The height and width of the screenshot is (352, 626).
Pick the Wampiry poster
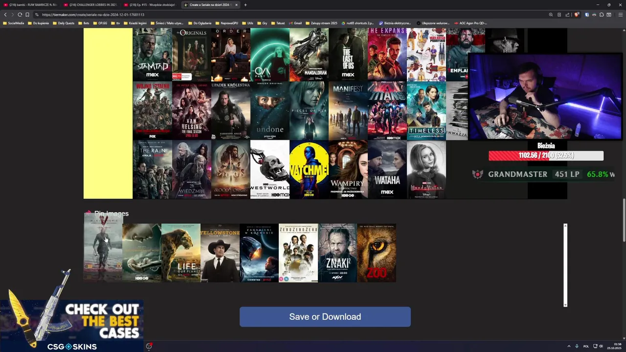coord(348,170)
